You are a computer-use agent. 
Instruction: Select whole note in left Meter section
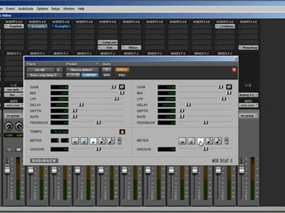pyautogui.click(x=75, y=141)
